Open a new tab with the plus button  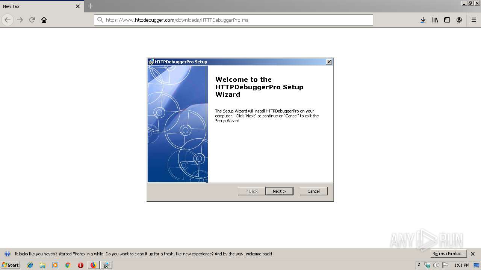point(91,6)
